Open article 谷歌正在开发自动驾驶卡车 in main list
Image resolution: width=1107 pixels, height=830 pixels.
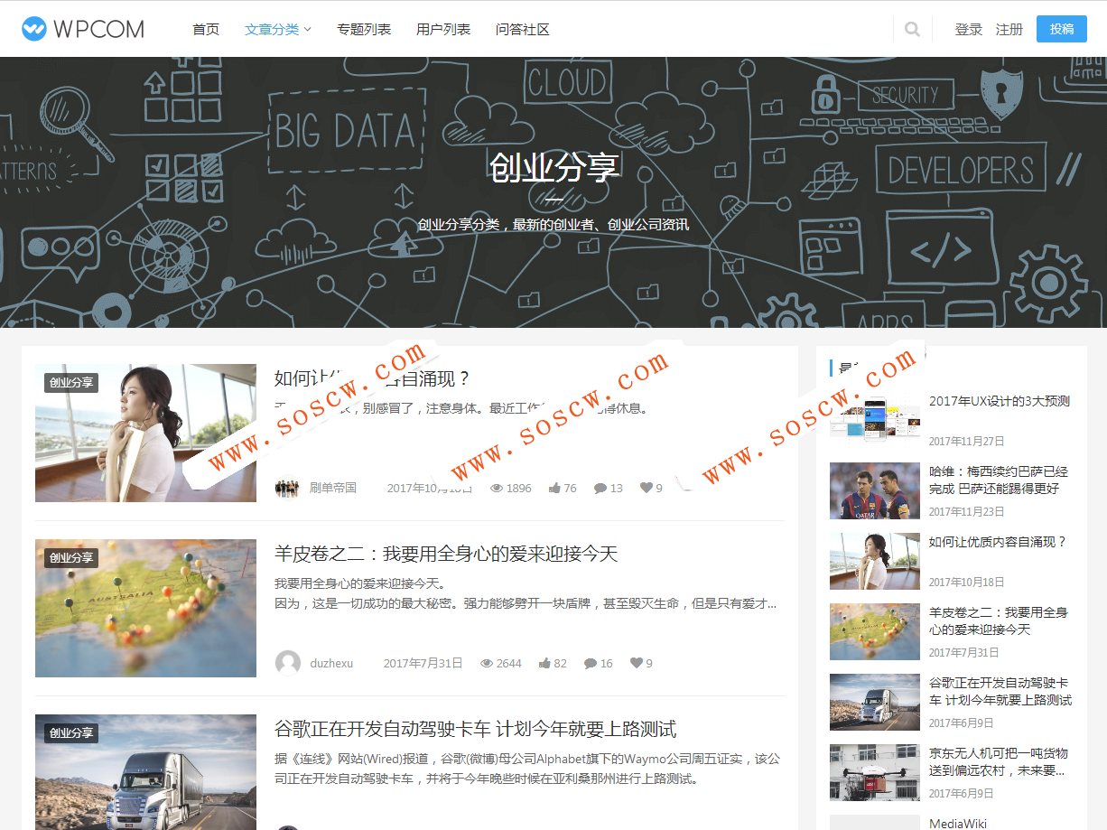[x=475, y=729]
